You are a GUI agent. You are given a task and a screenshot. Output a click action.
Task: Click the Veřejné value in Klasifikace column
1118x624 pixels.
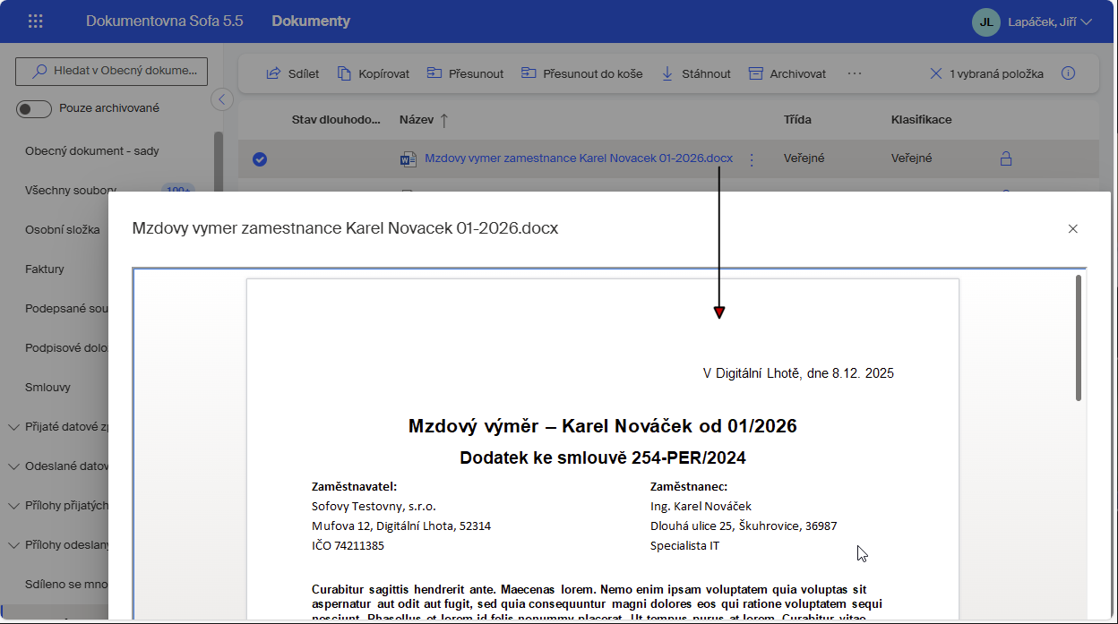coord(912,158)
